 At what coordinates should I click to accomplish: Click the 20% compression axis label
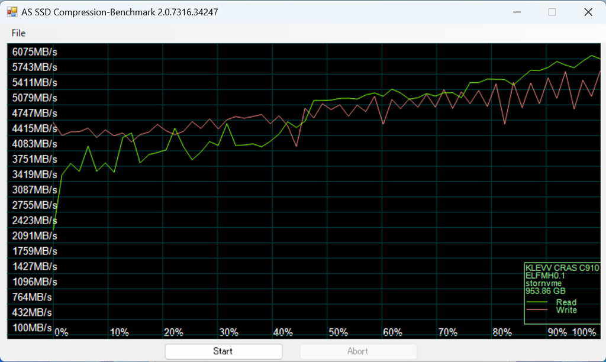pos(173,332)
